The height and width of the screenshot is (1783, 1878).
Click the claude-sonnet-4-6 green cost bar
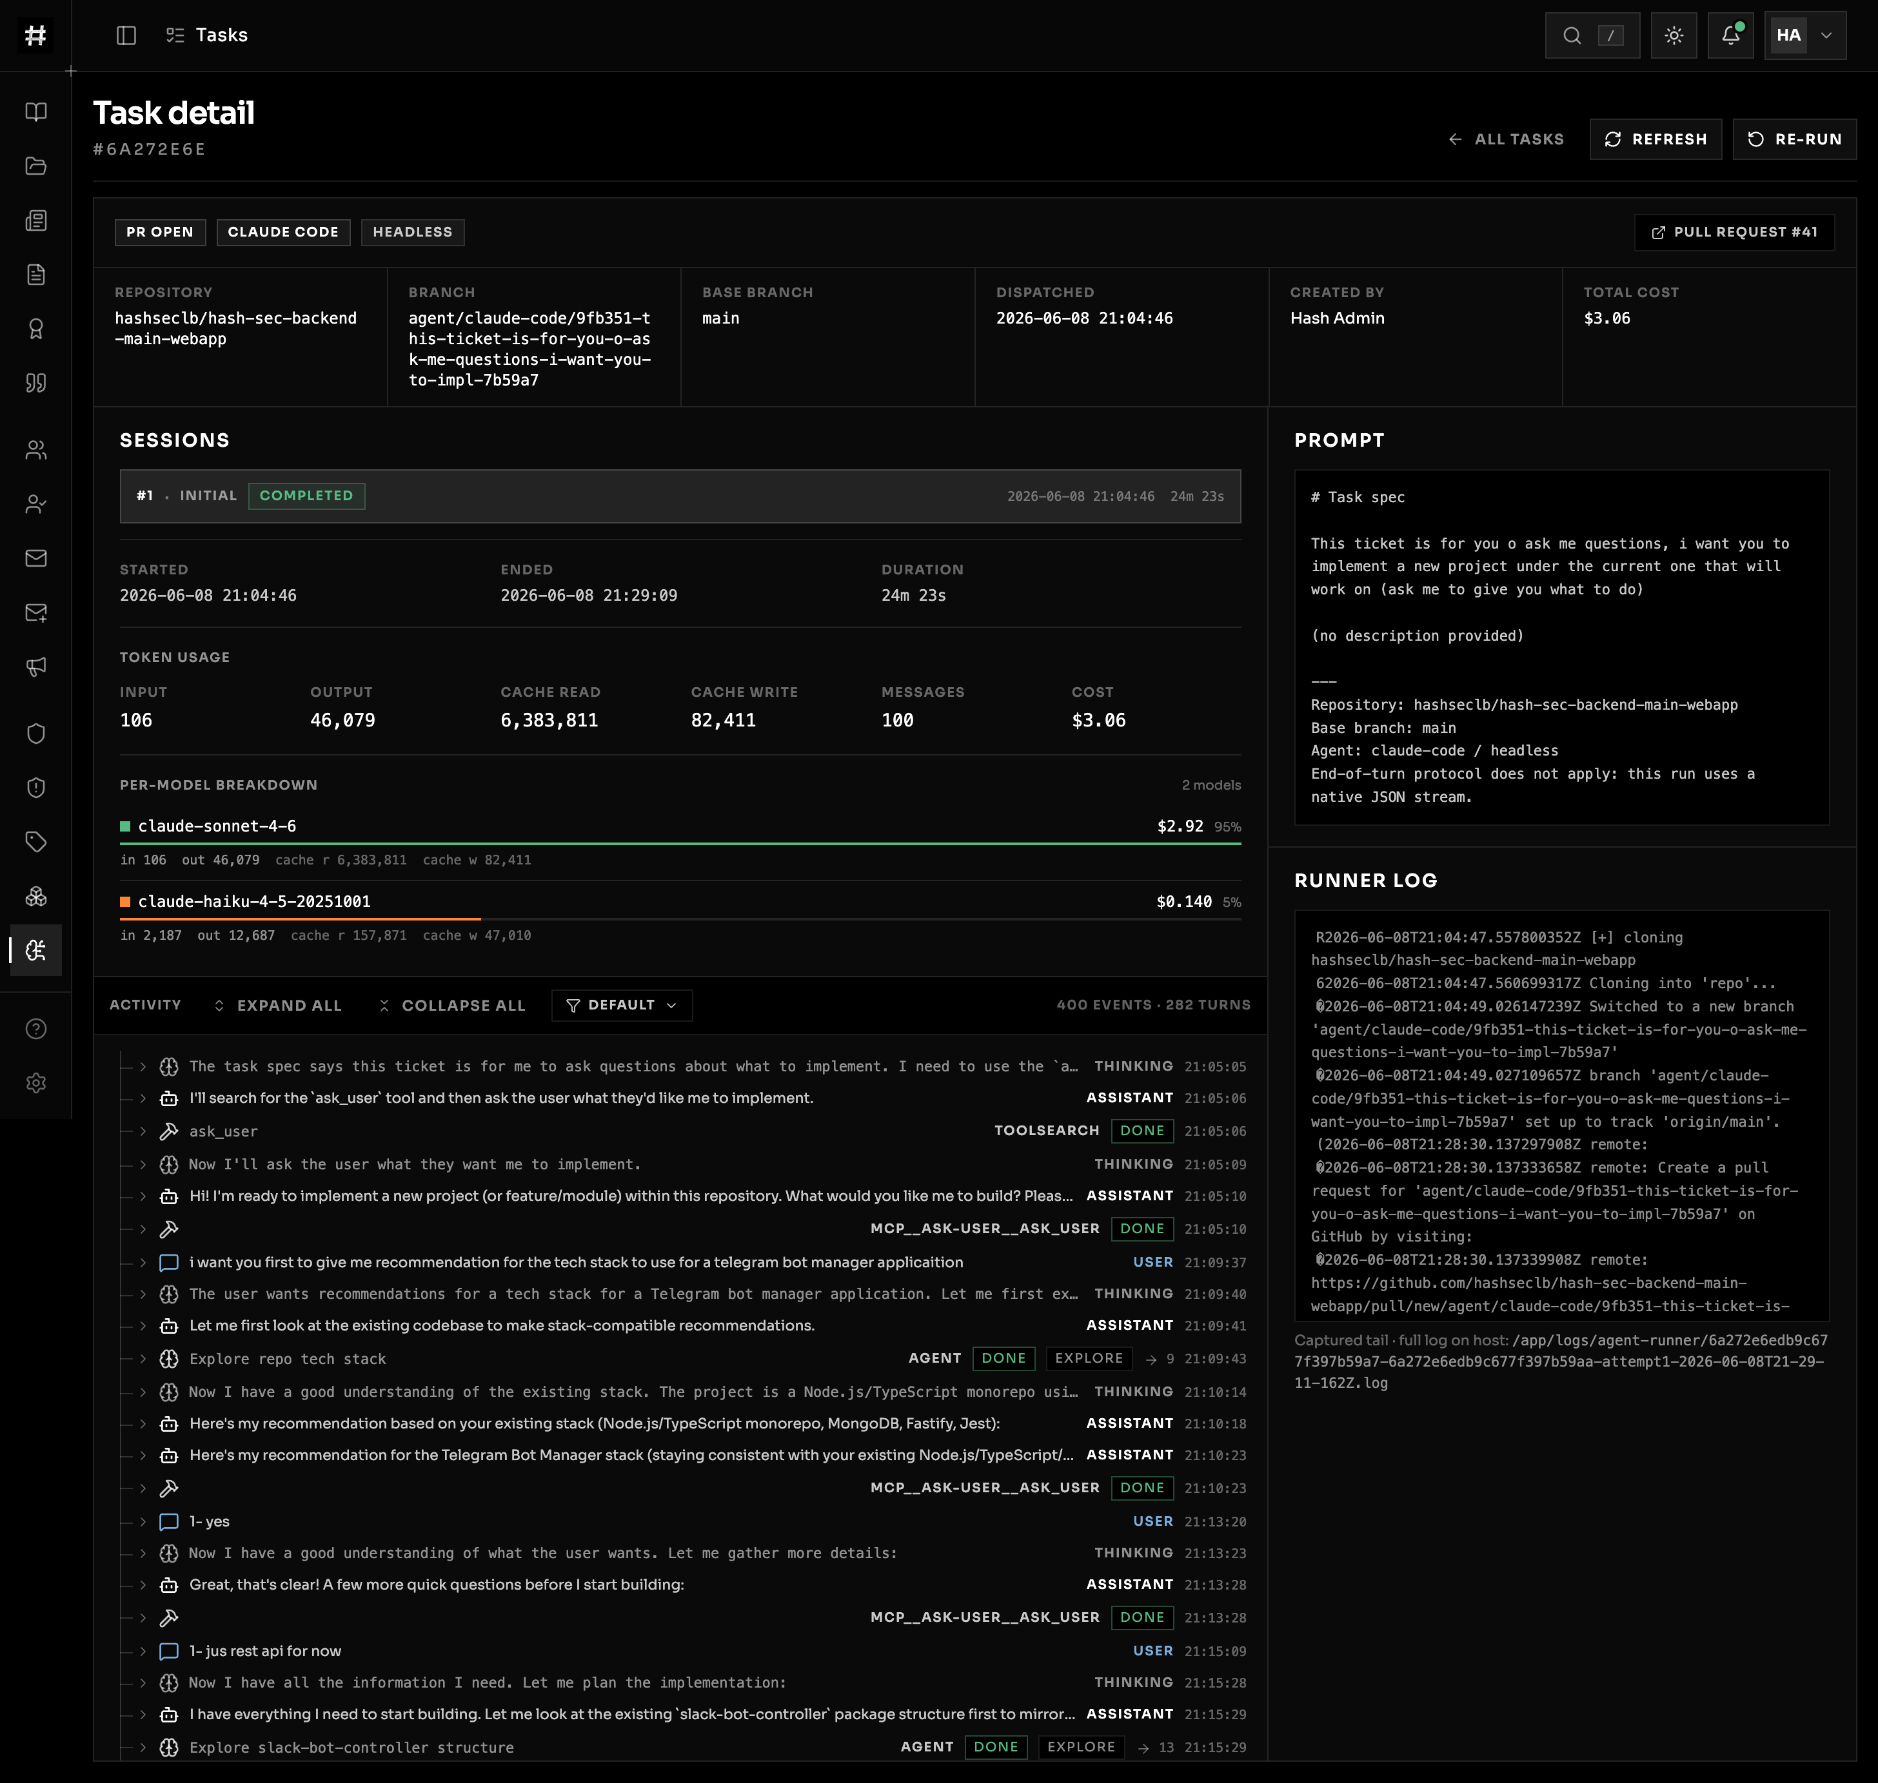[680, 843]
